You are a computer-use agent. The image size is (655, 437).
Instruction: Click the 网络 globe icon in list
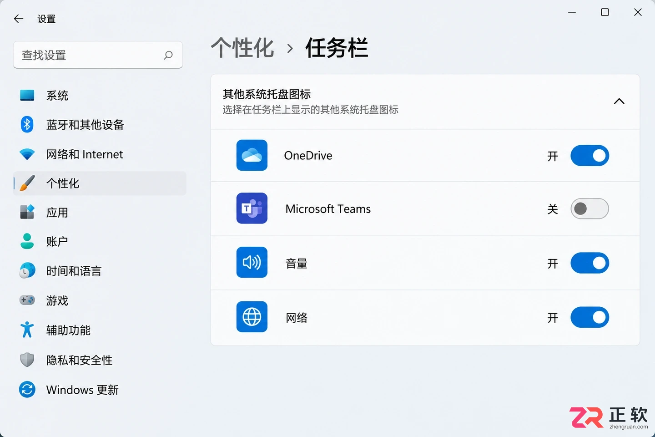tap(252, 317)
